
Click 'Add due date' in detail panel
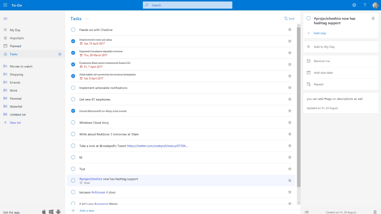point(323,73)
